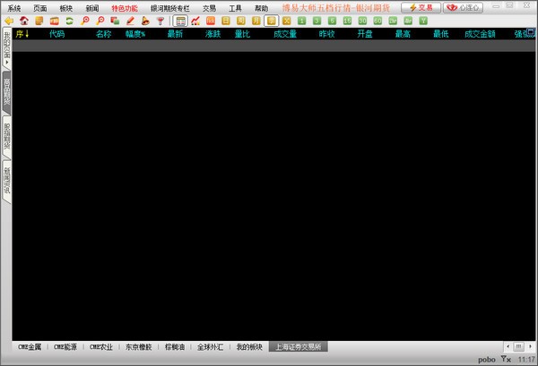Sort by 幅度% column header
The image size is (538, 366).
(x=135, y=34)
